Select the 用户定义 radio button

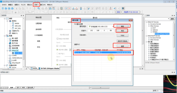pos(57,54)
